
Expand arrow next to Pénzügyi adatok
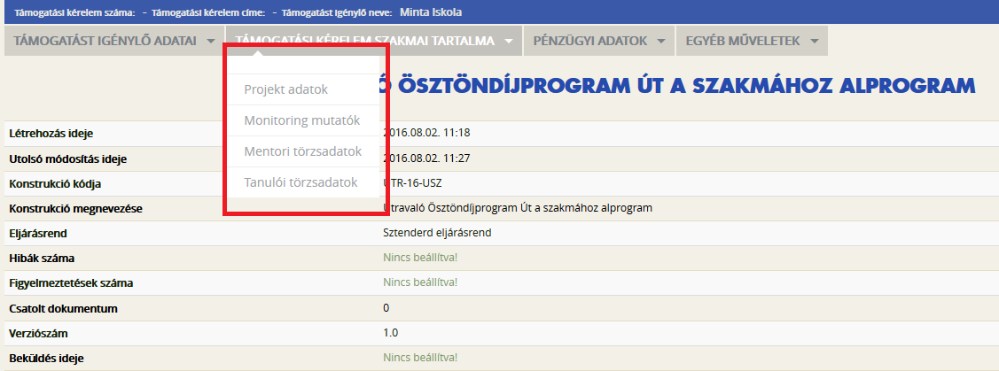tap(661, 42)
